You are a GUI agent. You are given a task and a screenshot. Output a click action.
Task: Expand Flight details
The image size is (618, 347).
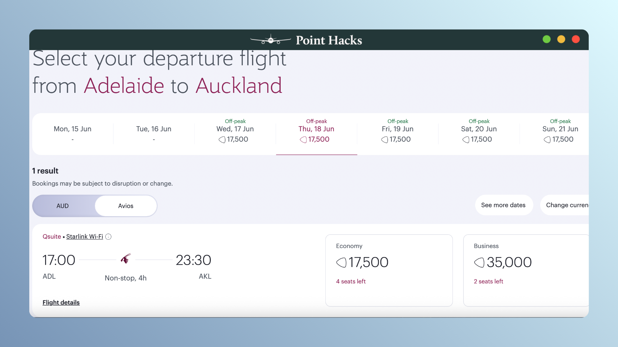tap(61, 303)
